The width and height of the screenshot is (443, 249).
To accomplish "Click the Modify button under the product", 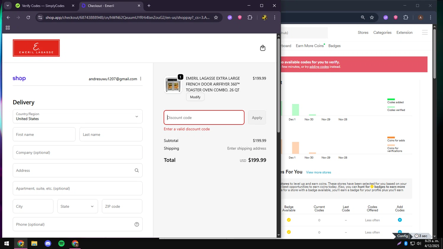I will click(195, 97).
